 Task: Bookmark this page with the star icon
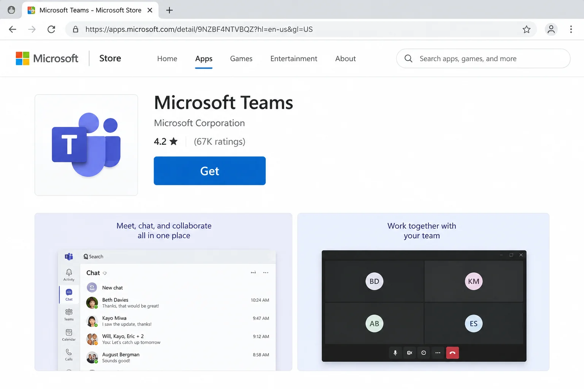527,29
